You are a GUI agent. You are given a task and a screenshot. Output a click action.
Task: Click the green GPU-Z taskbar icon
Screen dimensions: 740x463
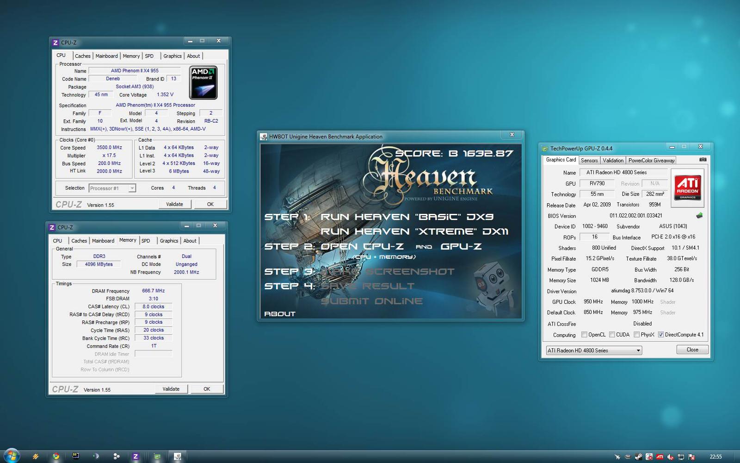point(157,456)
